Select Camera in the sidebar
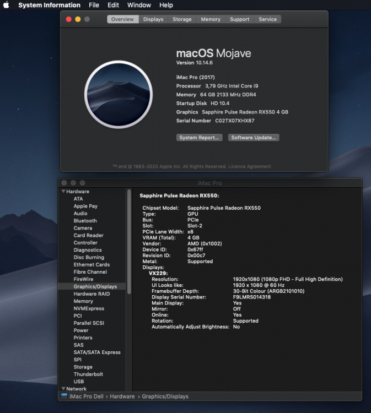This screenshot has height=413, width=371. pos(83,228)
